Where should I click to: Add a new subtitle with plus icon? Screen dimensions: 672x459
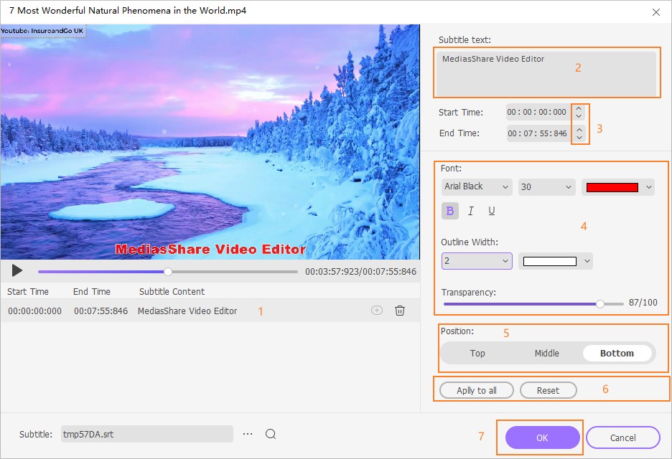[x=377, y=311]
